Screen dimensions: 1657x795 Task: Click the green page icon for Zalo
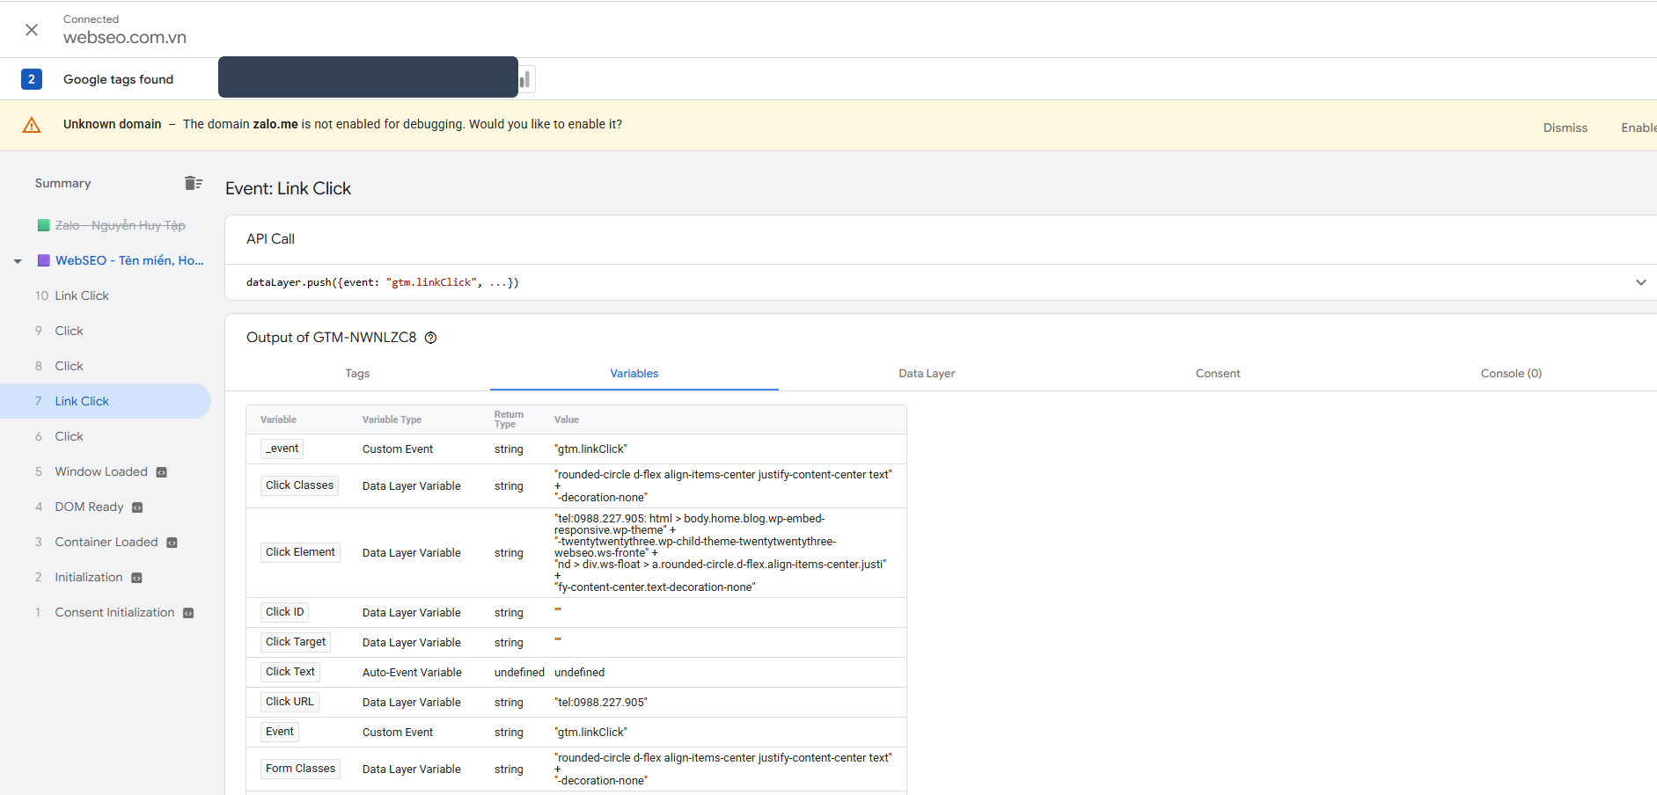(43, 226)
